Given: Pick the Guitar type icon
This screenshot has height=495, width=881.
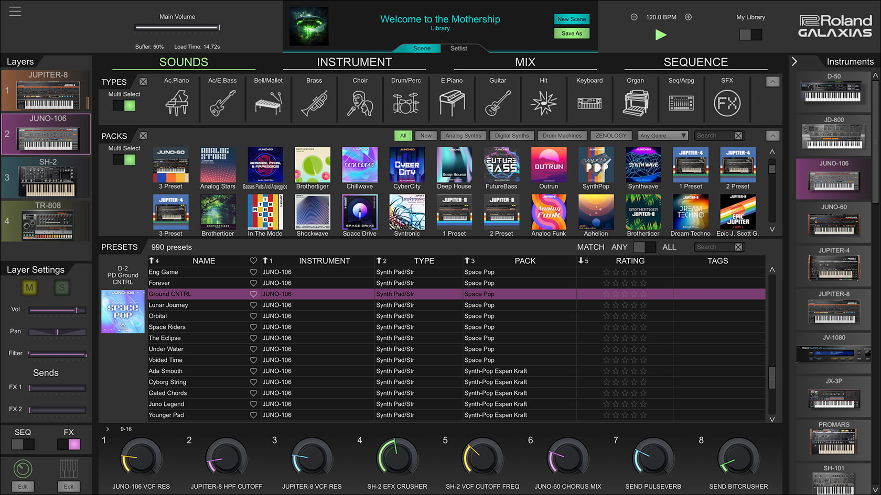Looking at the screenshot, I should (x=498, y=103).
